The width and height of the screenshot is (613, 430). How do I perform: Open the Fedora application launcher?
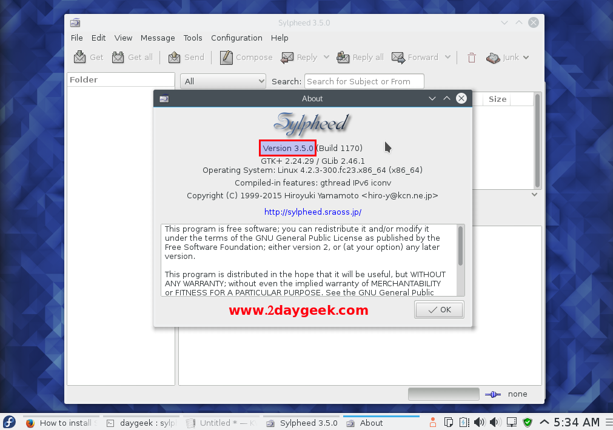tap(9, 422)
